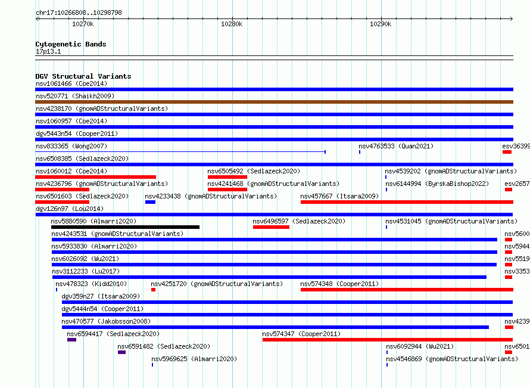Click the purple bar under nsv6591482
530x388 pixels.
tap(121, 352)
